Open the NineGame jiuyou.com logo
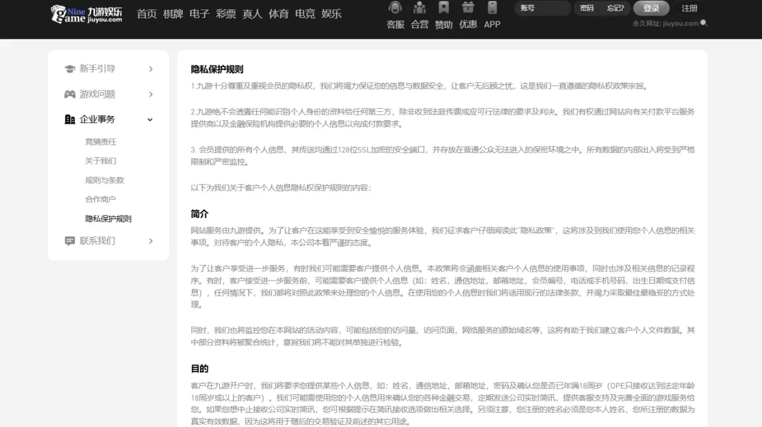This screenshot has width=762, height=427. pos(87,14)
